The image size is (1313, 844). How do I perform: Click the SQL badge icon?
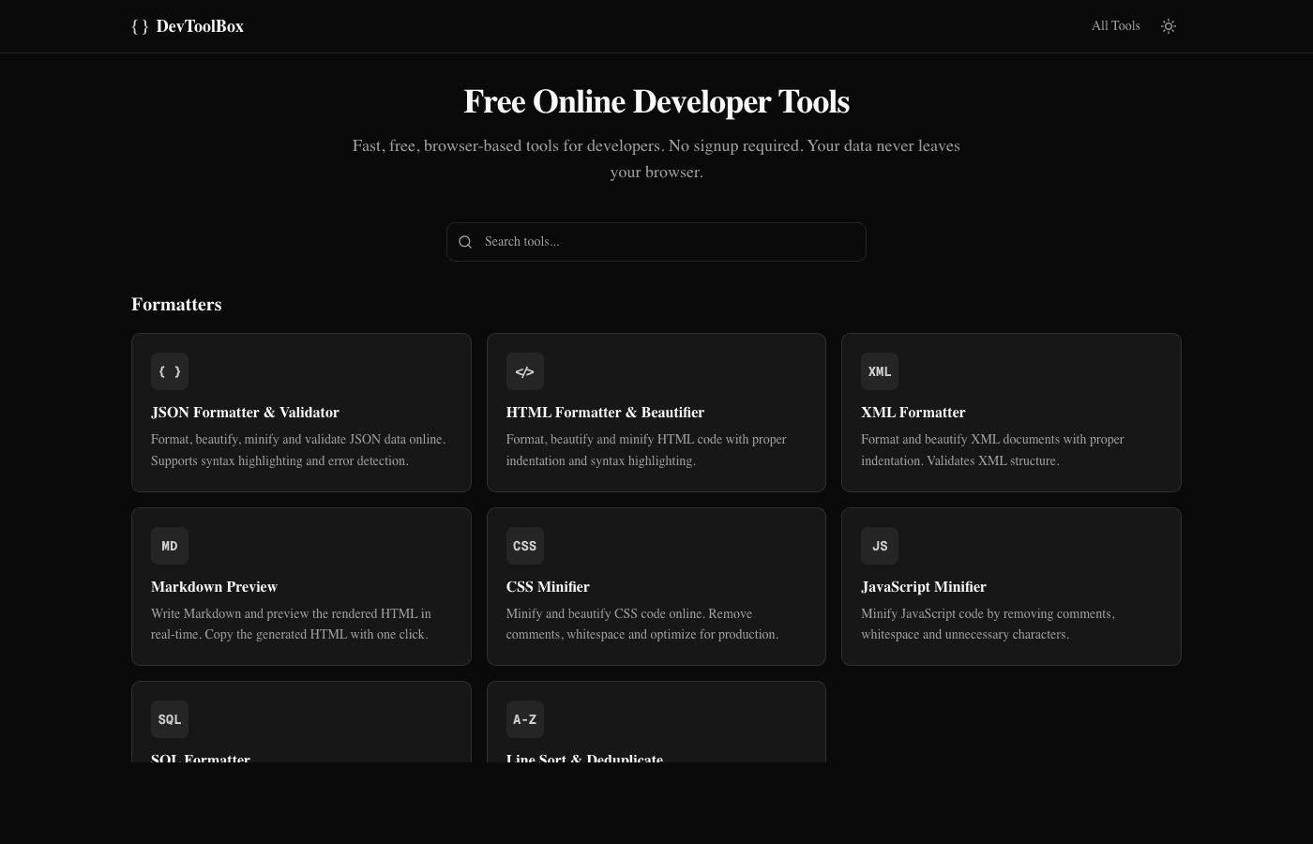pos(170,719)
